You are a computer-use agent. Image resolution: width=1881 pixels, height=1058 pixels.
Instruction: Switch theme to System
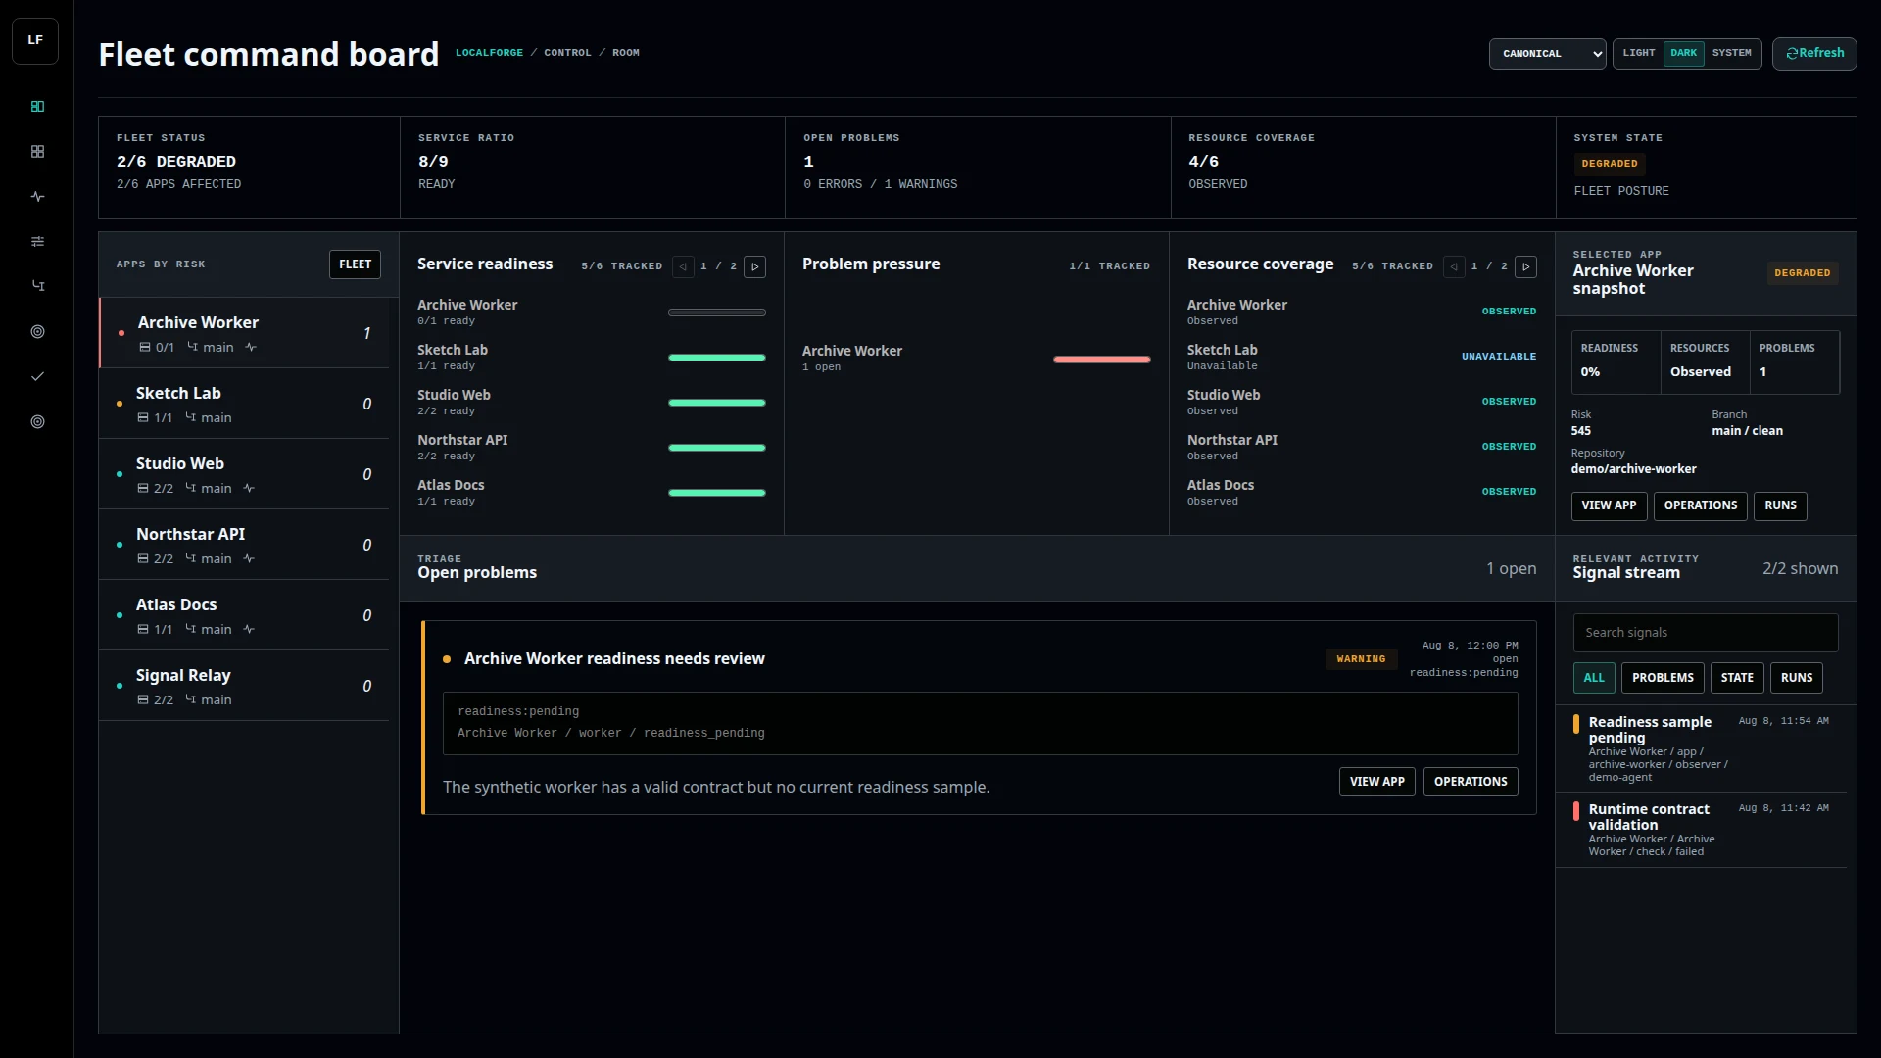1731,53
